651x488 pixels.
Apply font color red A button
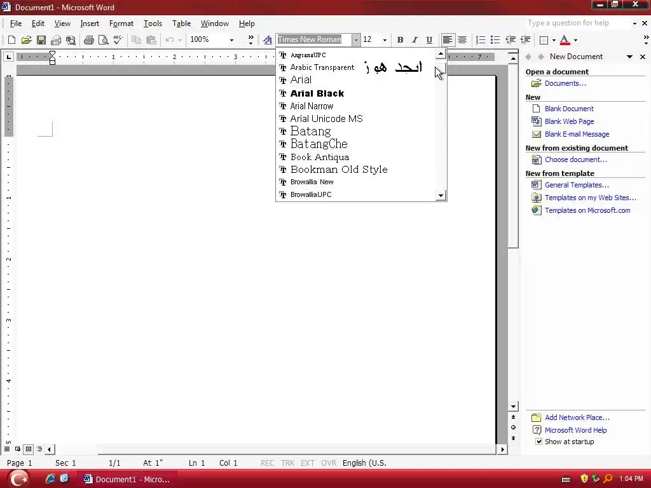click(x=565, y=40)
